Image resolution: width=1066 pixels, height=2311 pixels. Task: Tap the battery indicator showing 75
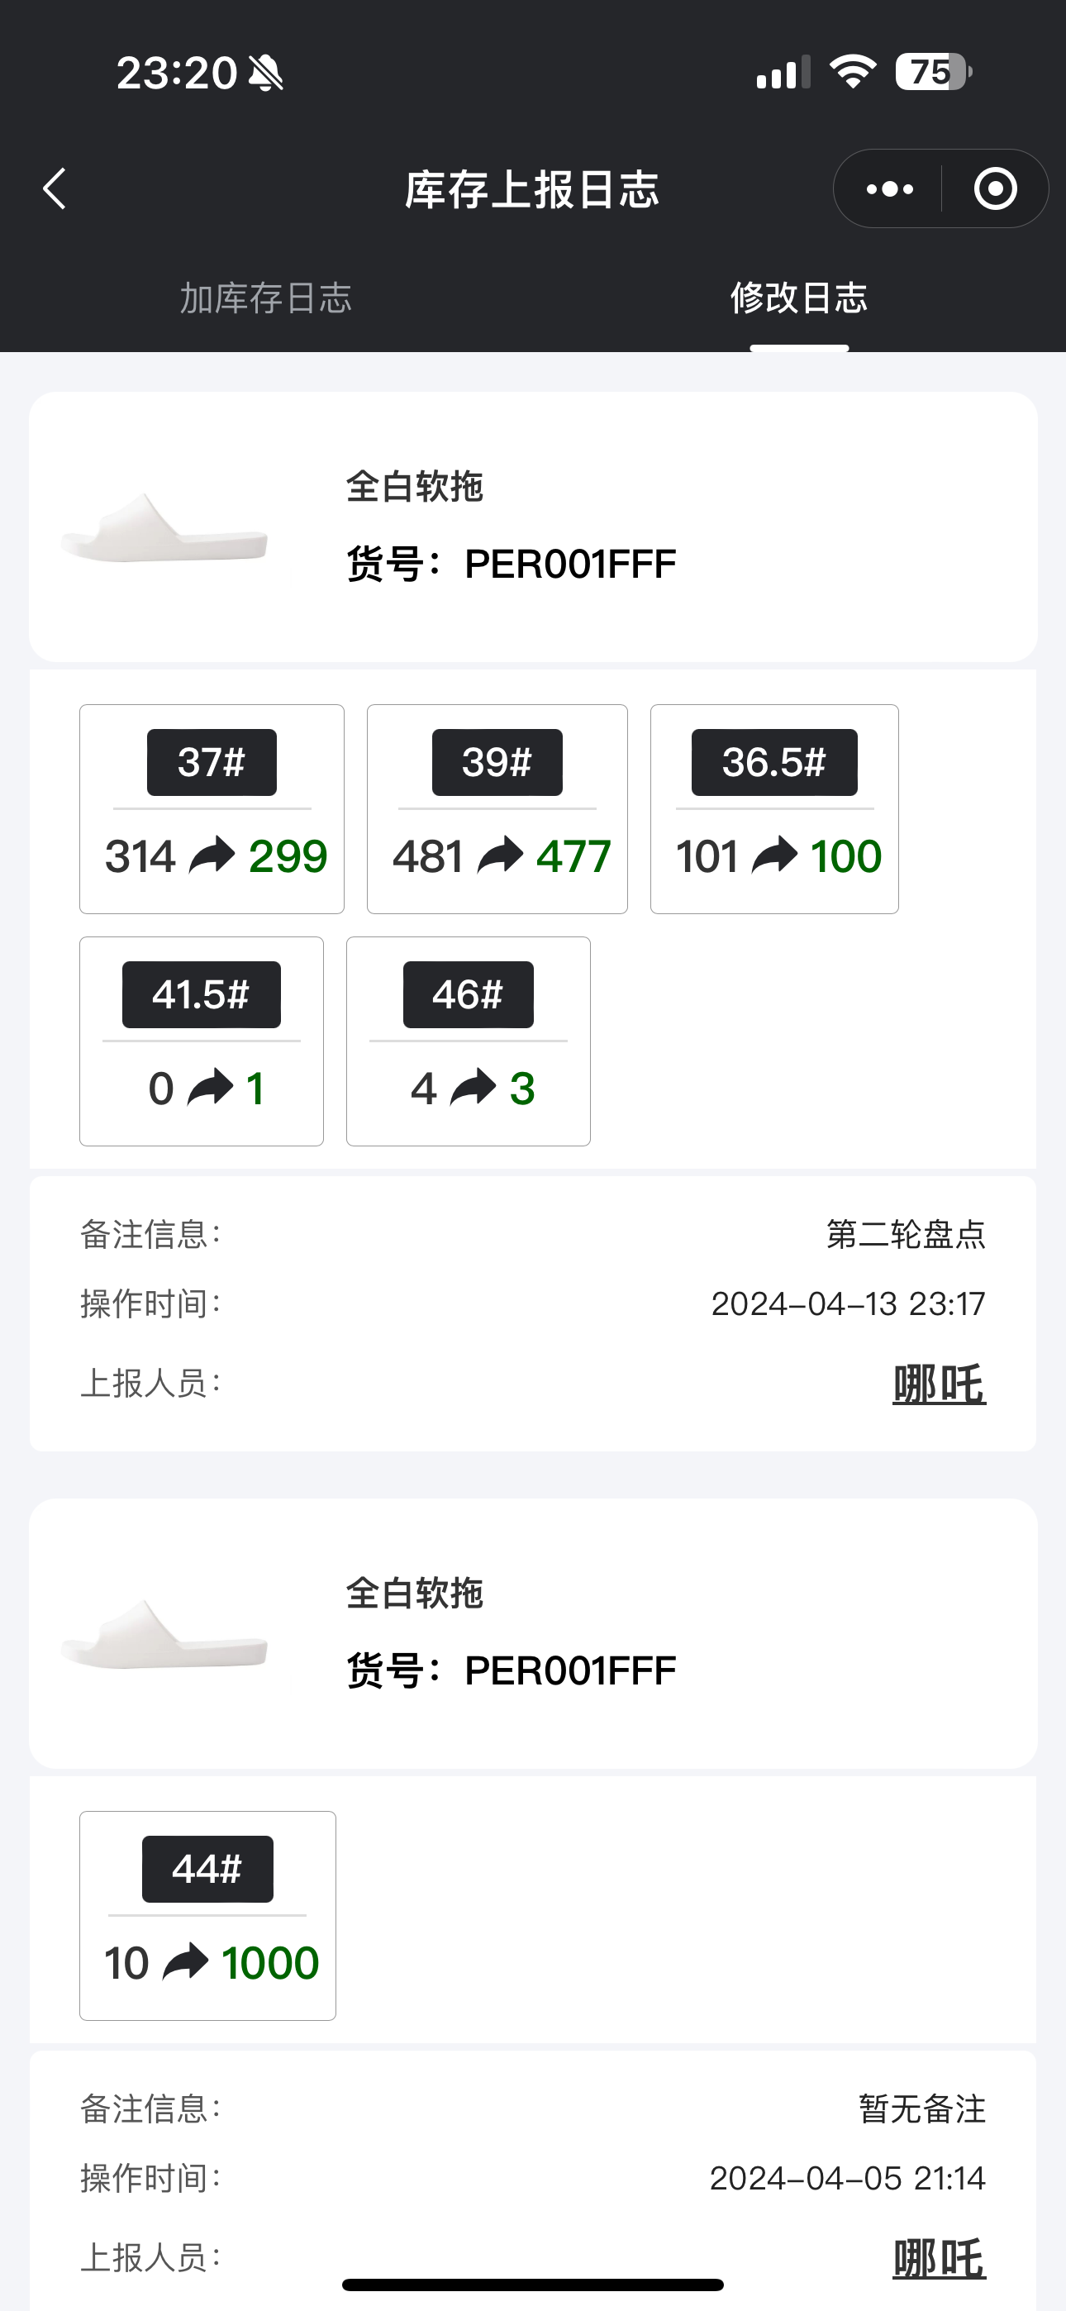pos(932,72)
